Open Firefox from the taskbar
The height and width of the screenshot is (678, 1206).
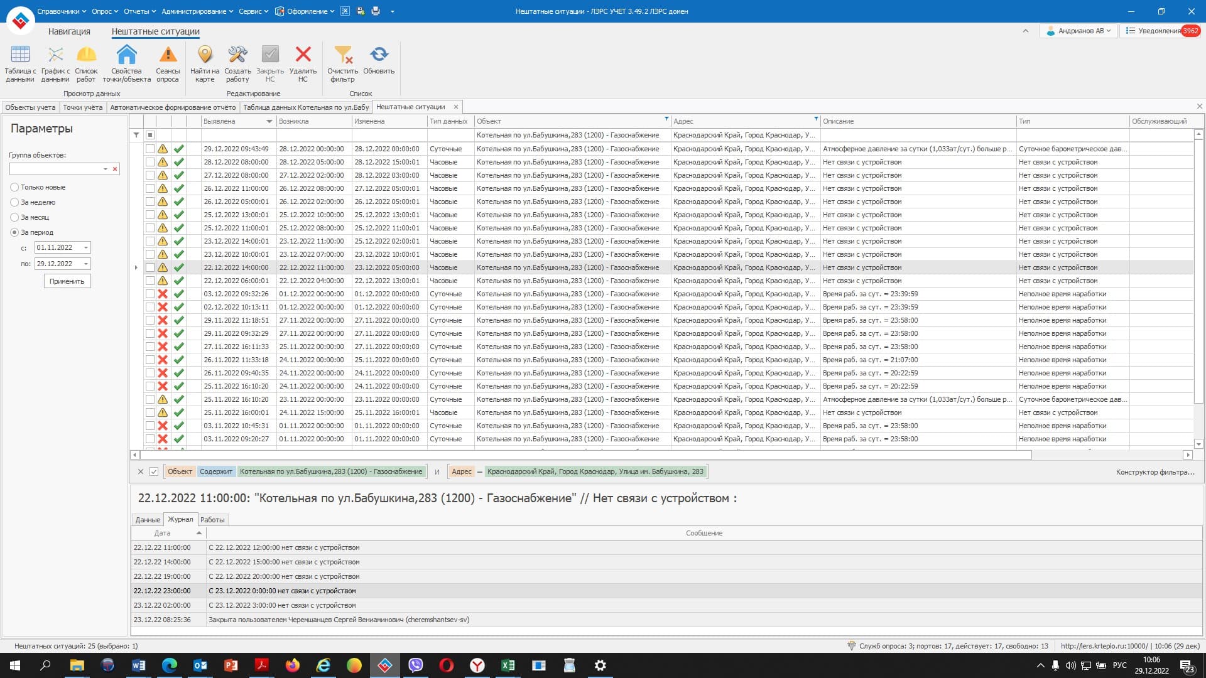point(293,665)
